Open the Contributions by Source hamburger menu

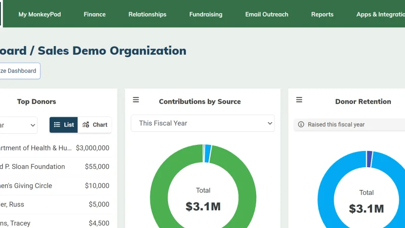[136, 100]
